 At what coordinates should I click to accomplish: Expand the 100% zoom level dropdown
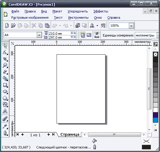point(131,26)
